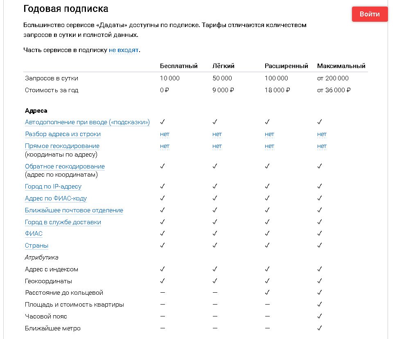The height and width of the screenshot is (339, 406).
Task: Click the ФИАС link
Action: (34, 234)
